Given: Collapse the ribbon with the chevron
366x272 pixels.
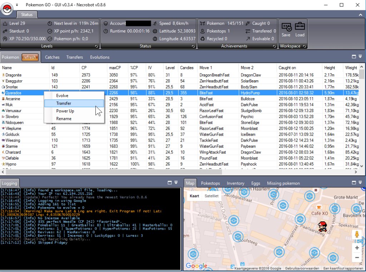Looking at the screenshot, I should (x=360, y=15).
